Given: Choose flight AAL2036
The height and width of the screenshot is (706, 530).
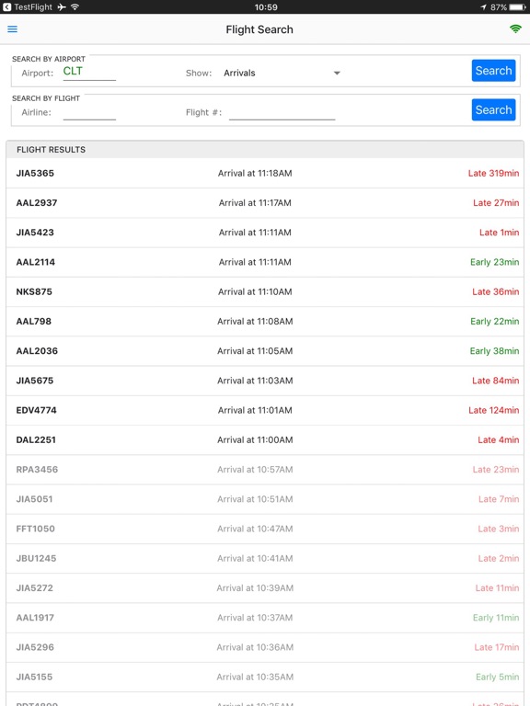Looking at the screenshot, I should pos(265,351).
